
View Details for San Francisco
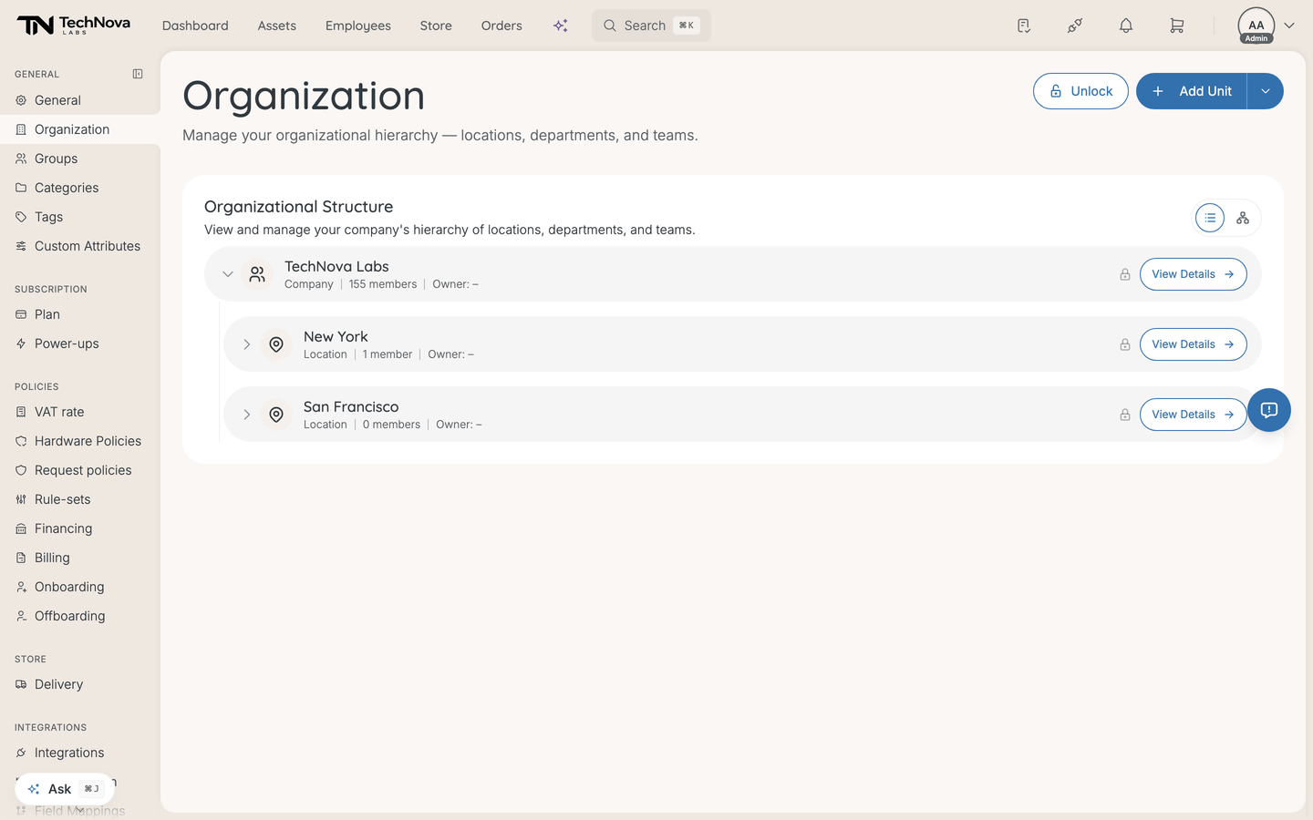1194,415
